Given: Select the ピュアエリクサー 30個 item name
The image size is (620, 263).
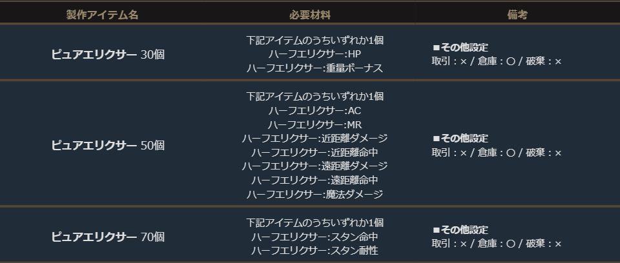Looking at the screenshot, I should [108, 55].
